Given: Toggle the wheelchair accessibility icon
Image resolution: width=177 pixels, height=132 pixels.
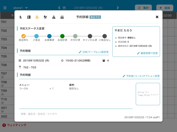Looking at the screenshot, I should (37, 17).
